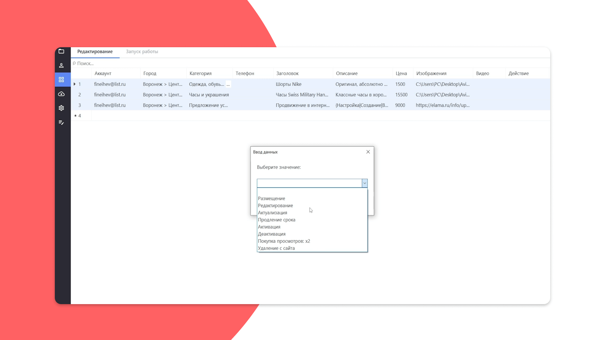The height and width of the screenshot is (340, 605).
Task: Select row 2 Часы Swiss Military title
Action: coord(302,95)
